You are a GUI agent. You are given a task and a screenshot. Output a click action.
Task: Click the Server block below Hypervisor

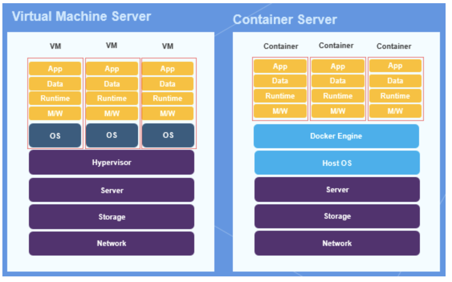[x=112, y=190]
